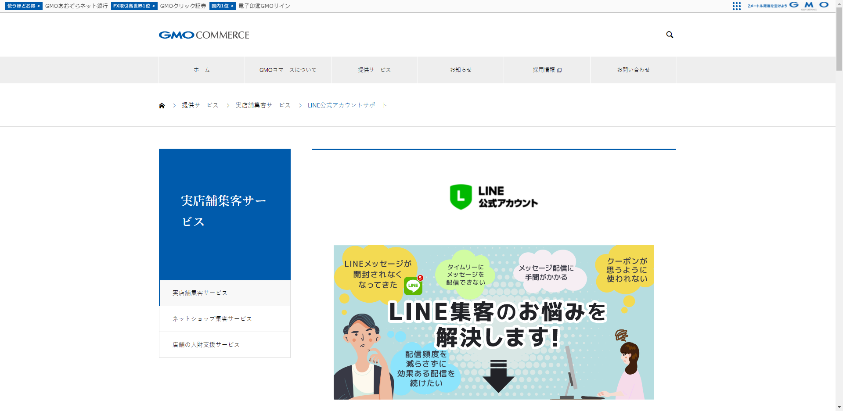The height and width of the screenshot is (411, 843).
Task: Select 店舗の人財支援サービス sidebar item
Action: click(x=225, y=345)
